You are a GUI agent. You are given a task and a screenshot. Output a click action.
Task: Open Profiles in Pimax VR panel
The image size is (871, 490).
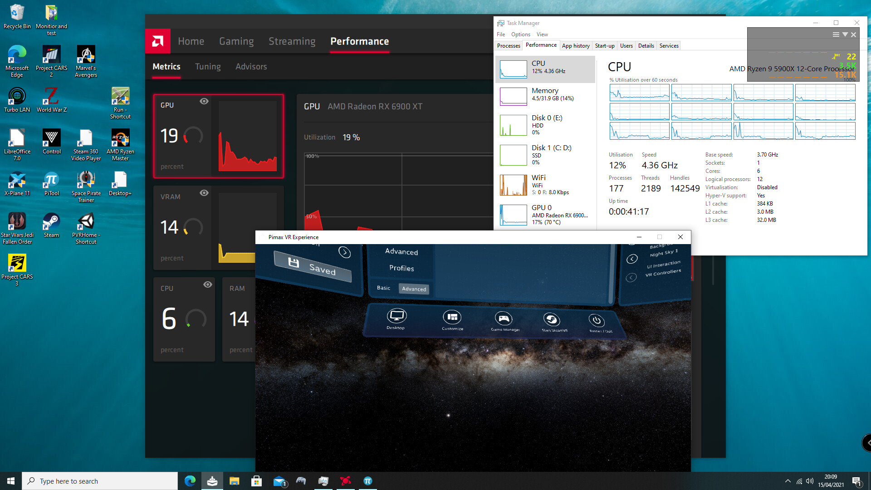[401, 268]
